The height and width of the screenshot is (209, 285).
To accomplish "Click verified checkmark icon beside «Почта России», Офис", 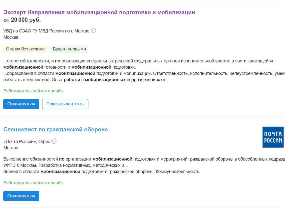I will click(54, 141).
